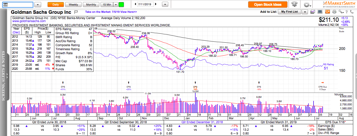Open the date picker dropdown
The height and width of the screenshot is (136, 357).
point(165,5)
